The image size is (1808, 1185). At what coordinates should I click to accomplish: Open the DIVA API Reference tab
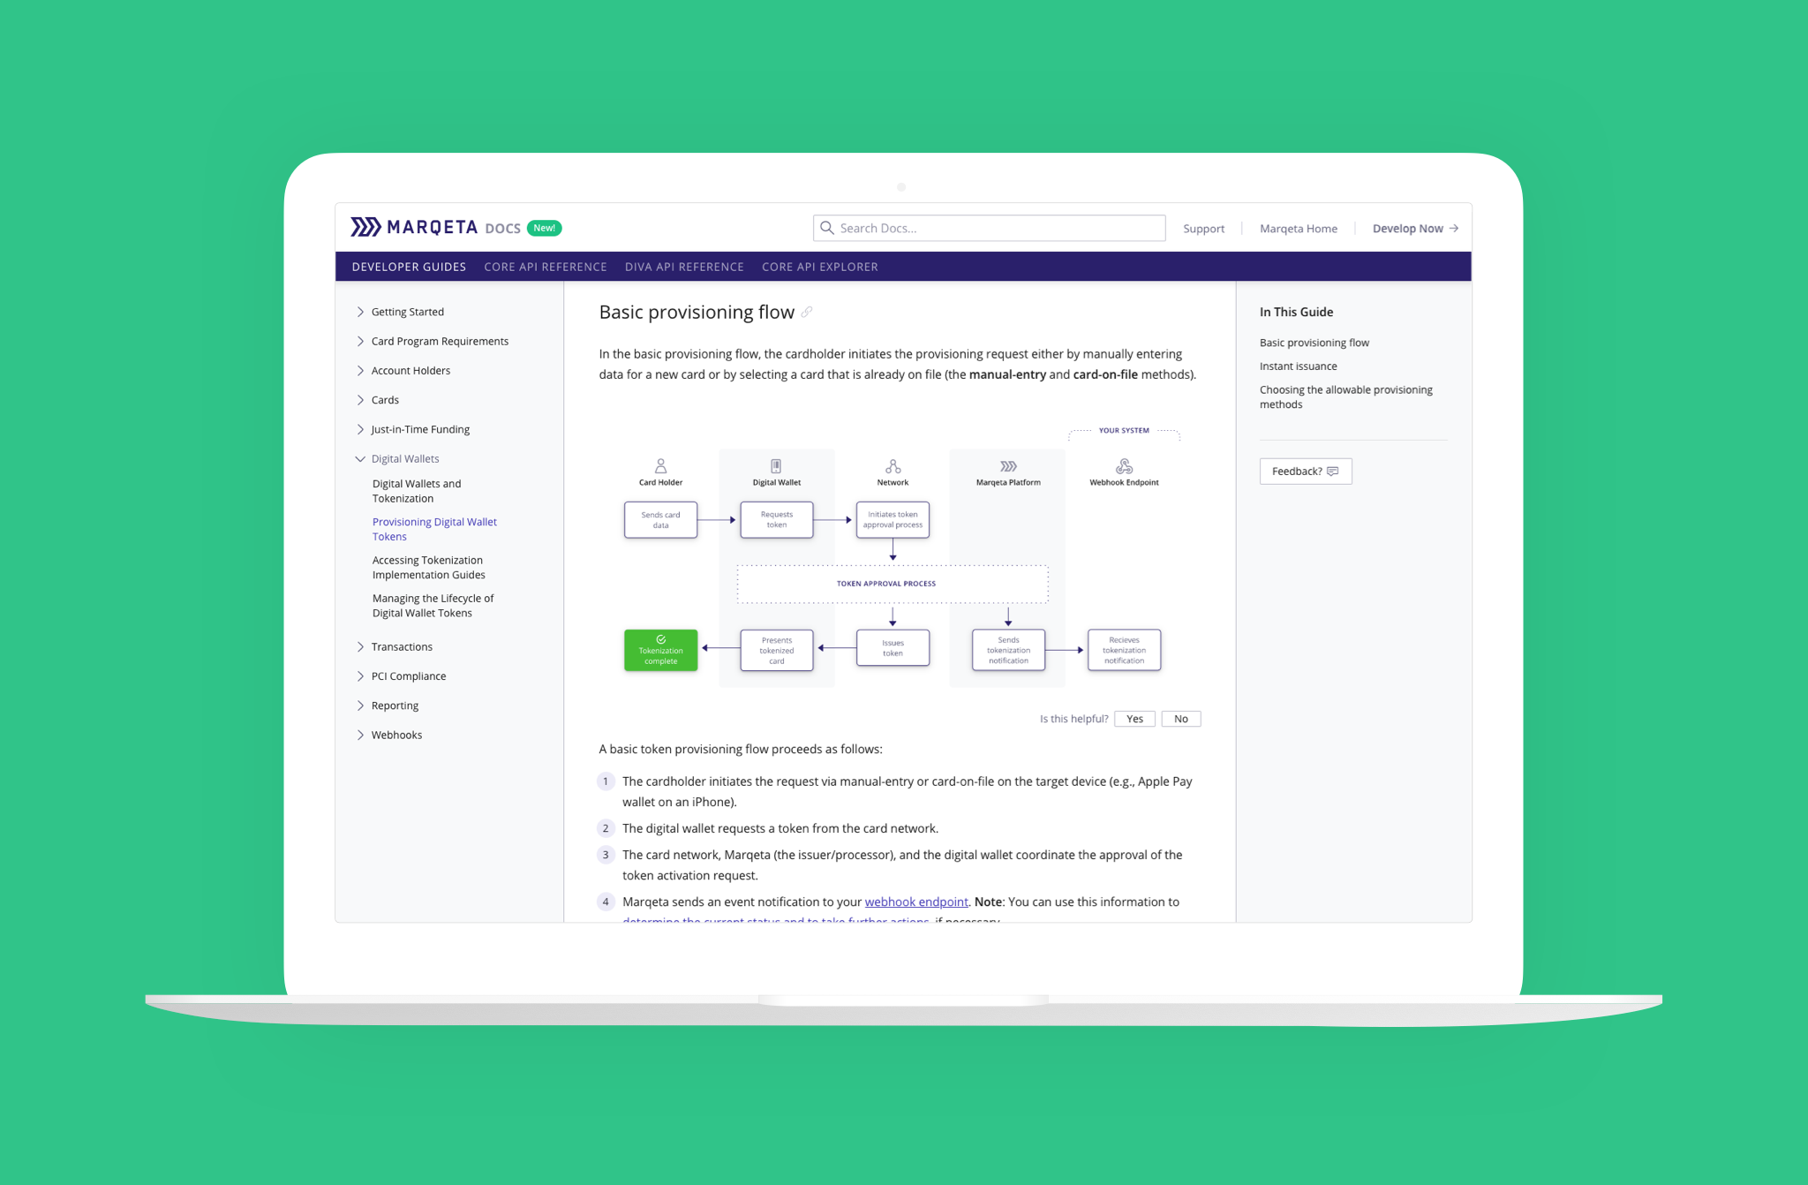[684, 267]
